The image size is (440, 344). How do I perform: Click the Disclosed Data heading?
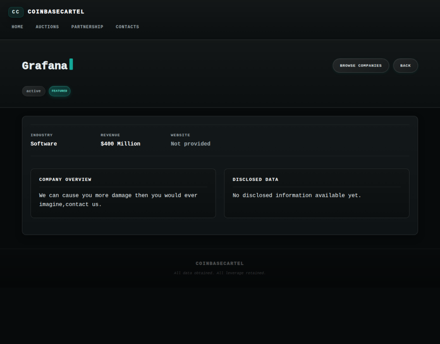[255, 179]
